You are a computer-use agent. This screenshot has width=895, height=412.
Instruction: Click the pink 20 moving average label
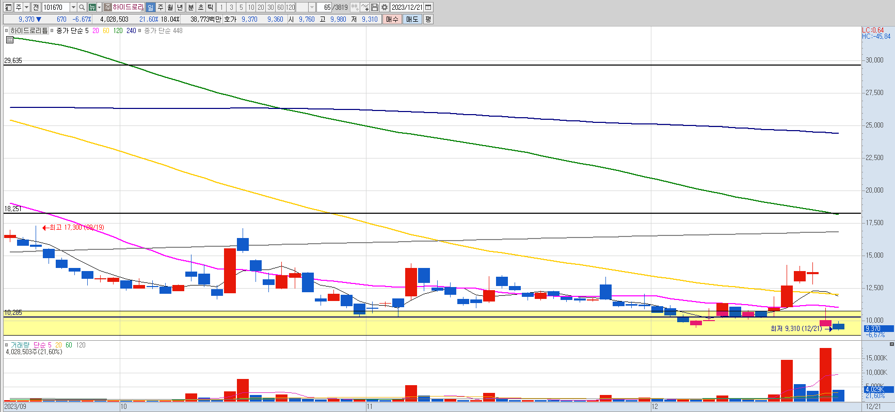click(x=95, y=30)
